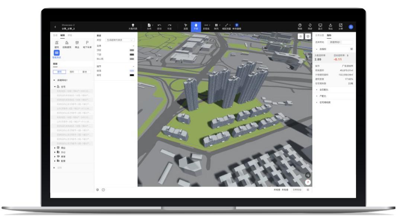This screenshot has width=397, height=223.
Task: Click the compass icon in viewport corner
Action: pos(308,182)
